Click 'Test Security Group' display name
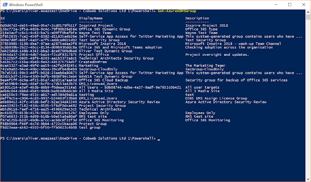This screenshot has height=182, width=311. tap(99, 40)
